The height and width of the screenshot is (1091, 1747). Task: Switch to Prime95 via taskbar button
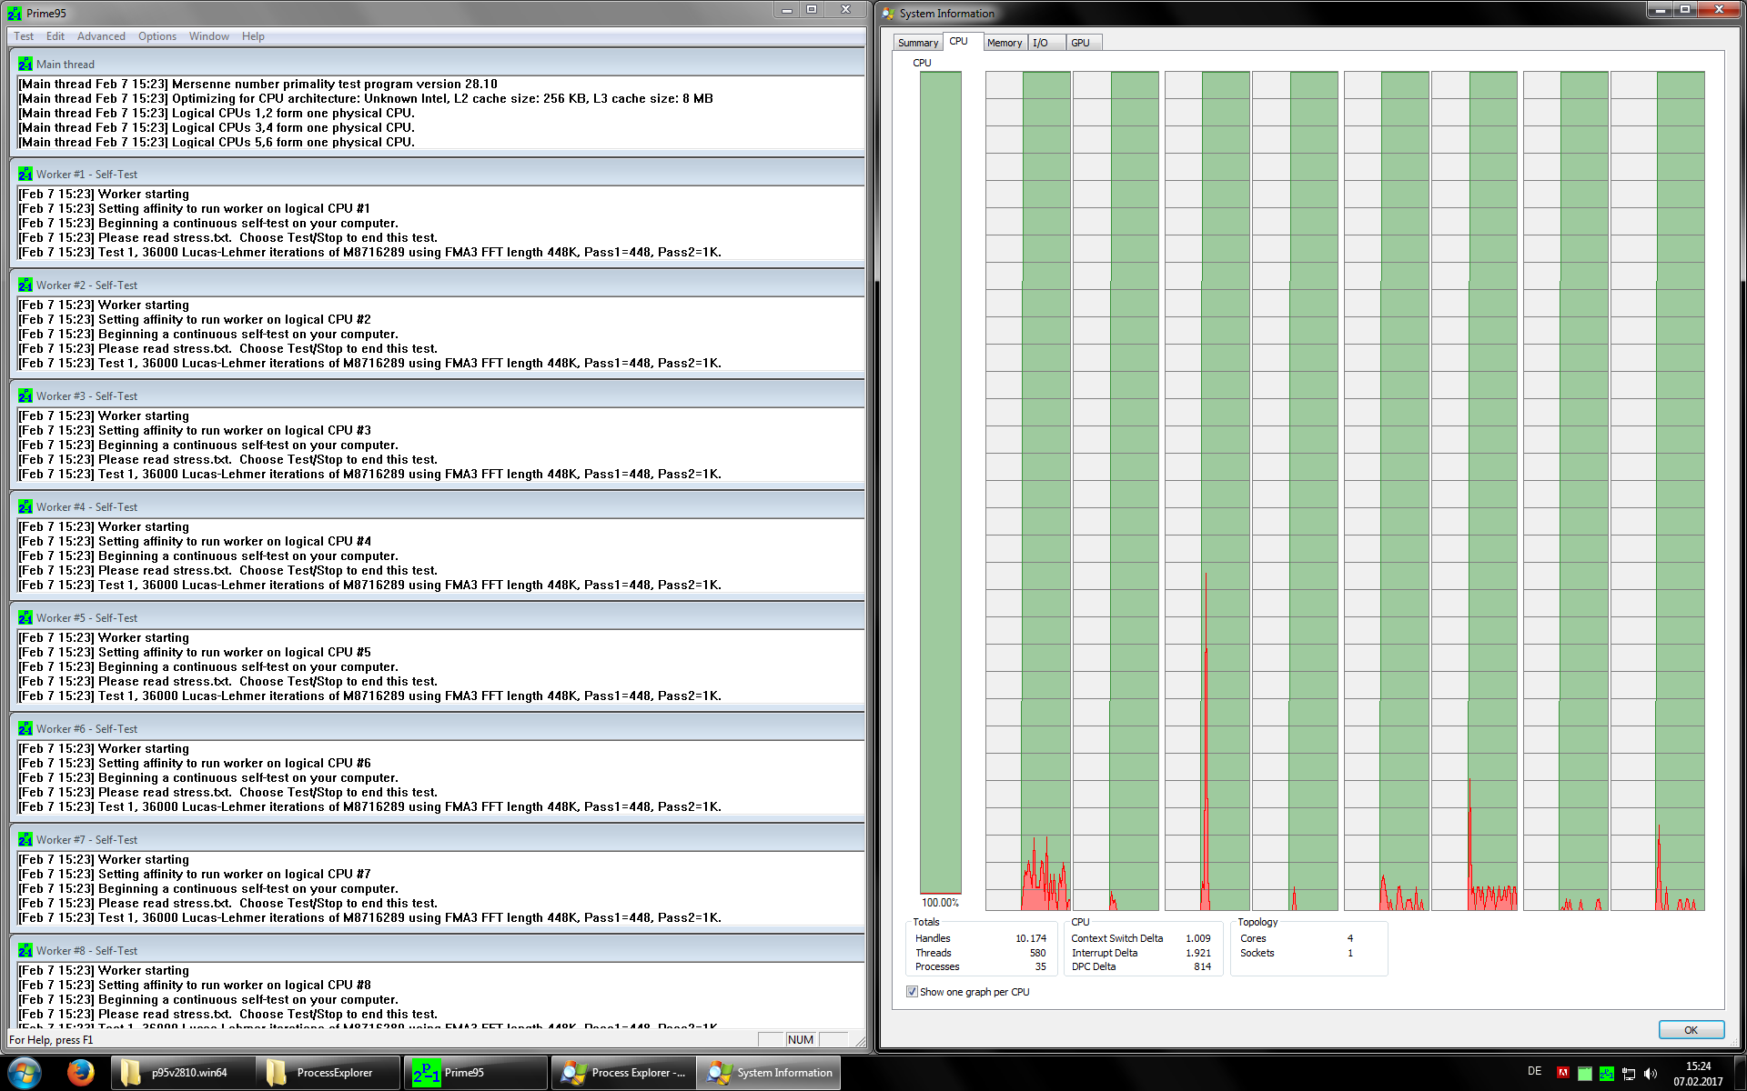pyautogui.click(x=474, y=1073)
